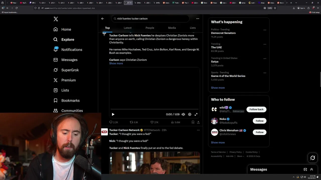Screen dimensions: 321x180
Task: Open more options on the TCN tweet
Action: coord(198,130)
